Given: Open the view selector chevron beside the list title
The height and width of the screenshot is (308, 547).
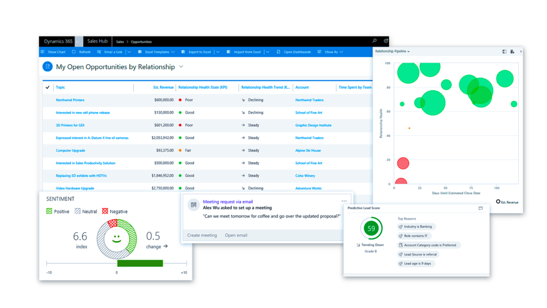Looking at the screenshot, I should 181,67.
